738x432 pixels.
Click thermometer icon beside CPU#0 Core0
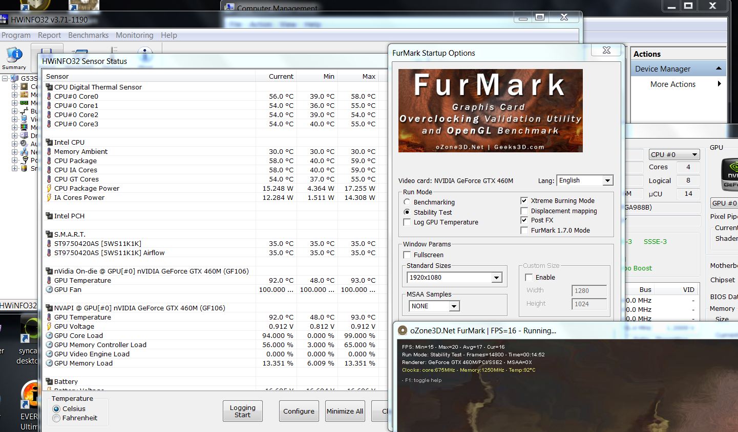click(49, 96)
